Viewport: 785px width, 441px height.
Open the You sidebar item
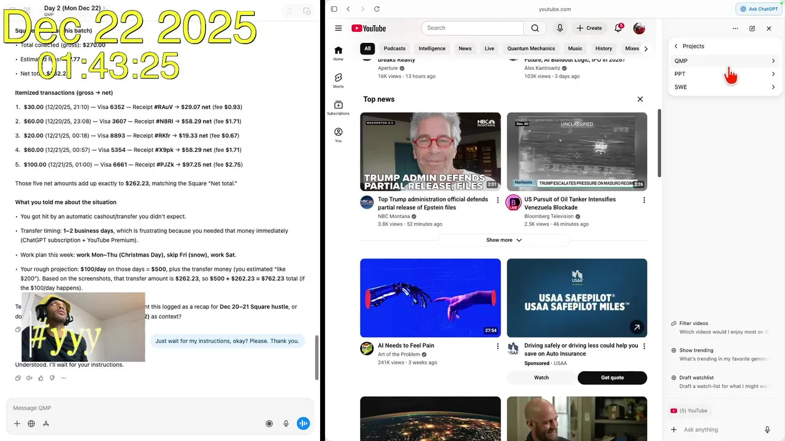[338, 135]
